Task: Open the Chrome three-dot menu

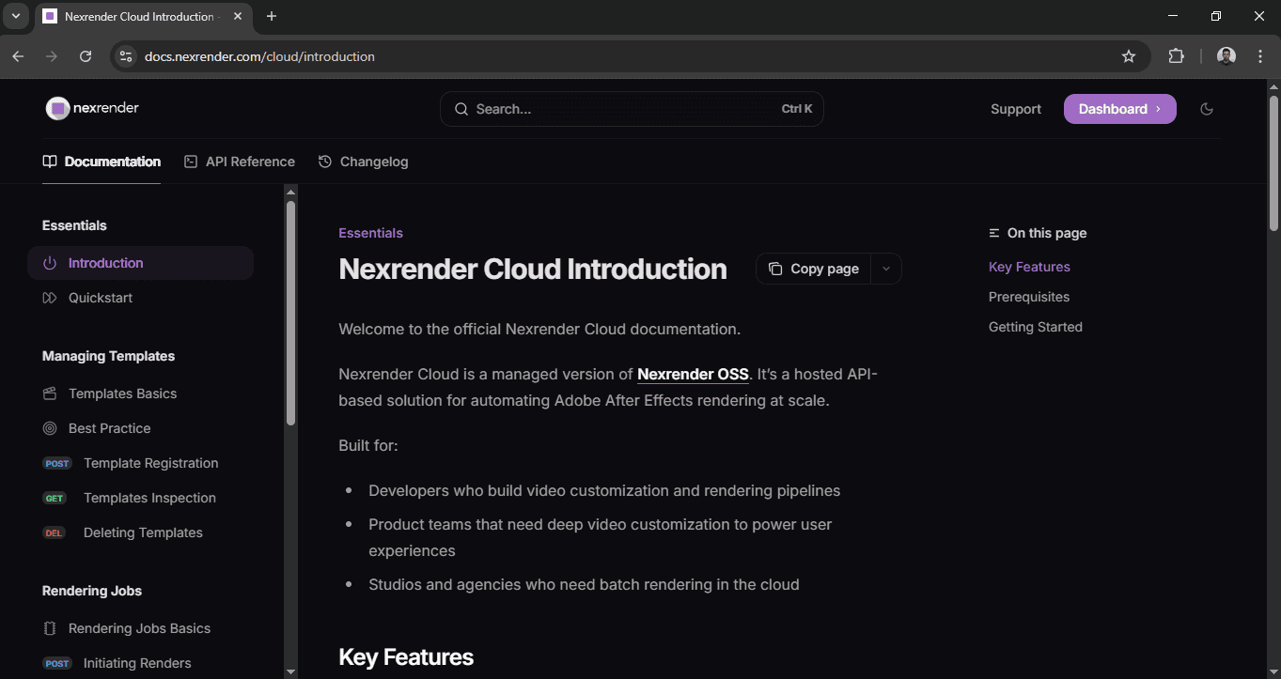Action: pyautogui.click(x=1260, y=55)
